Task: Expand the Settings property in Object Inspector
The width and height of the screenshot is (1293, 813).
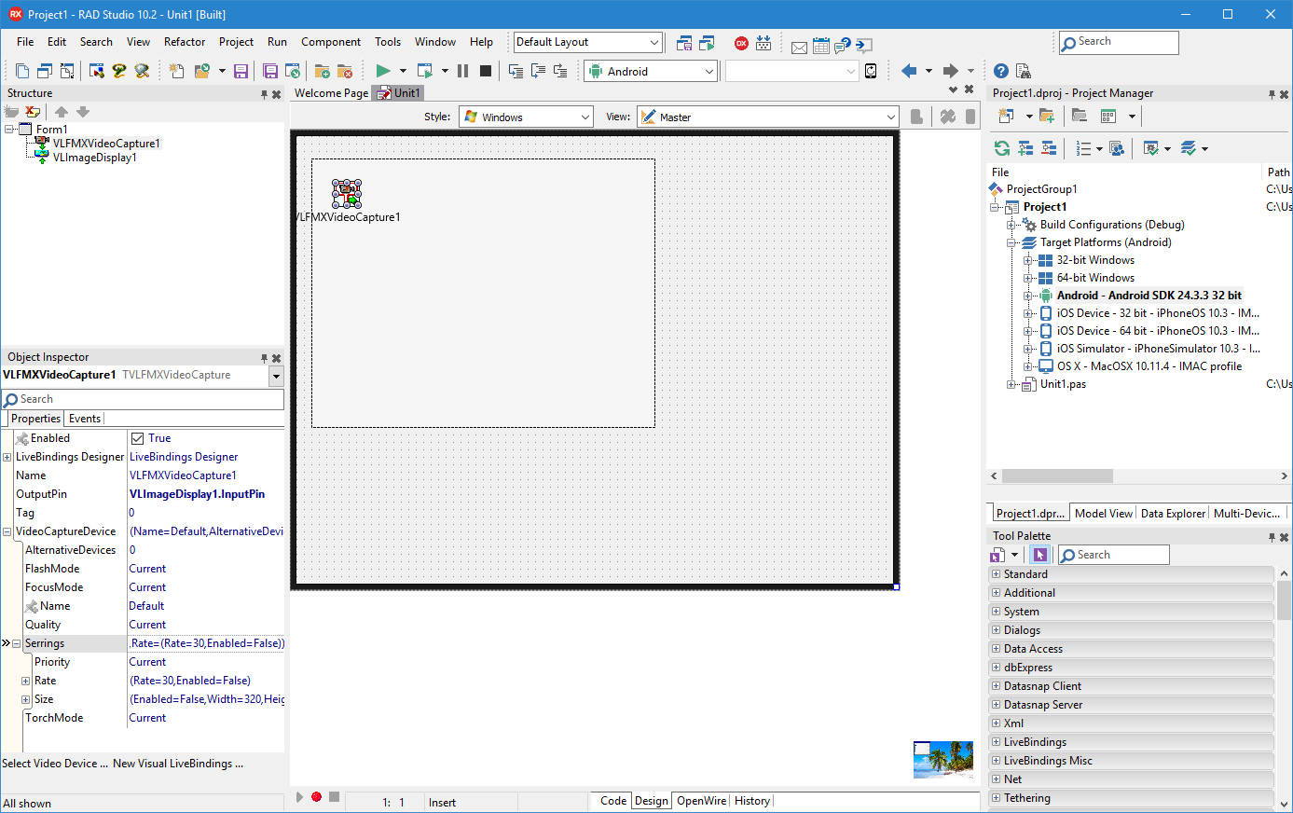Action: [16, 642]
